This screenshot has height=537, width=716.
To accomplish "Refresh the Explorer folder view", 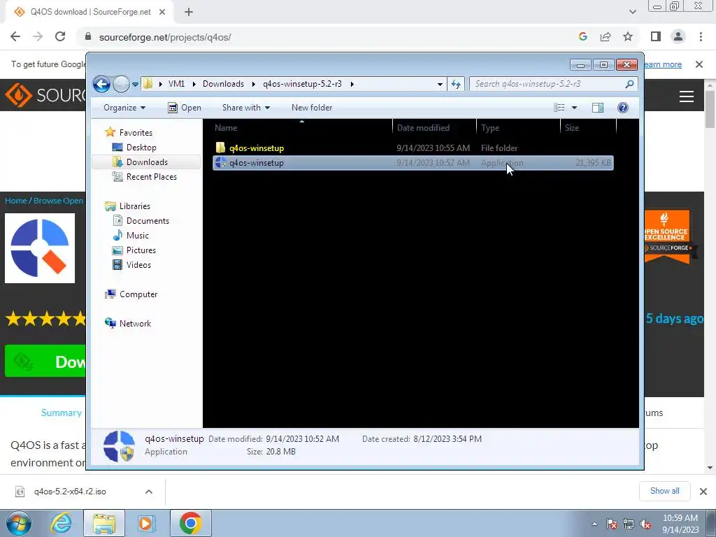I will tap(456, 84).
